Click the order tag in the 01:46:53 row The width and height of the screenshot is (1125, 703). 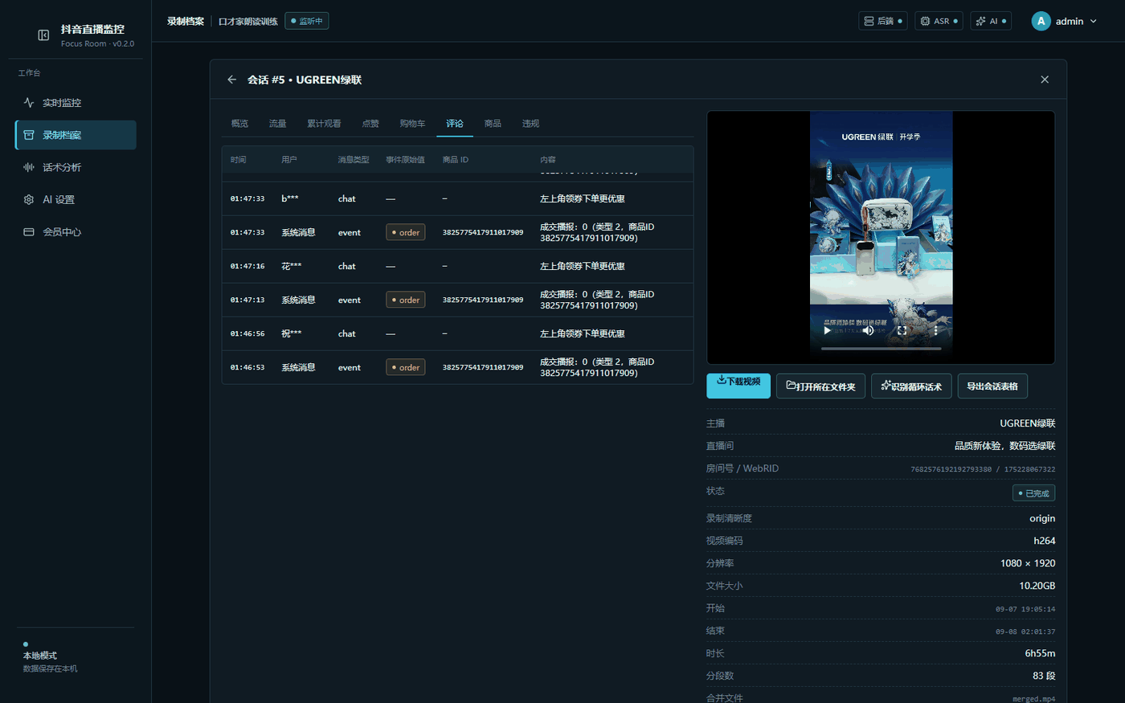(x=406, y=367)
